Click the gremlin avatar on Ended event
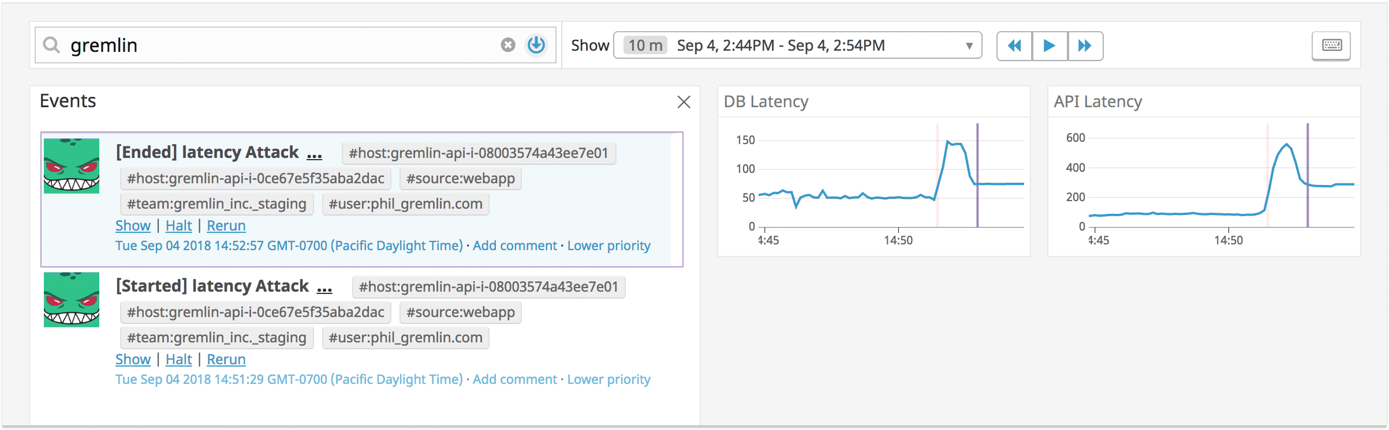 (72, 166)
